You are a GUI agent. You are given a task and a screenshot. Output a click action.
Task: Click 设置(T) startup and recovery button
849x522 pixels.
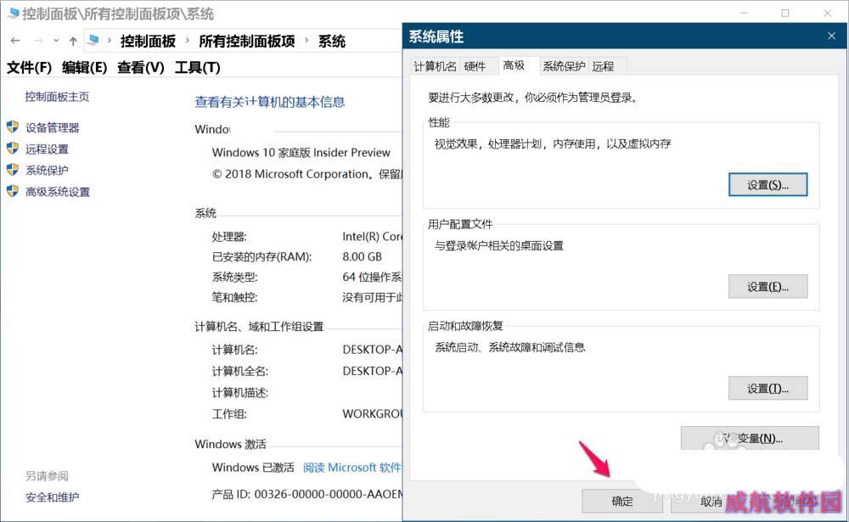(x=767, y=388)
